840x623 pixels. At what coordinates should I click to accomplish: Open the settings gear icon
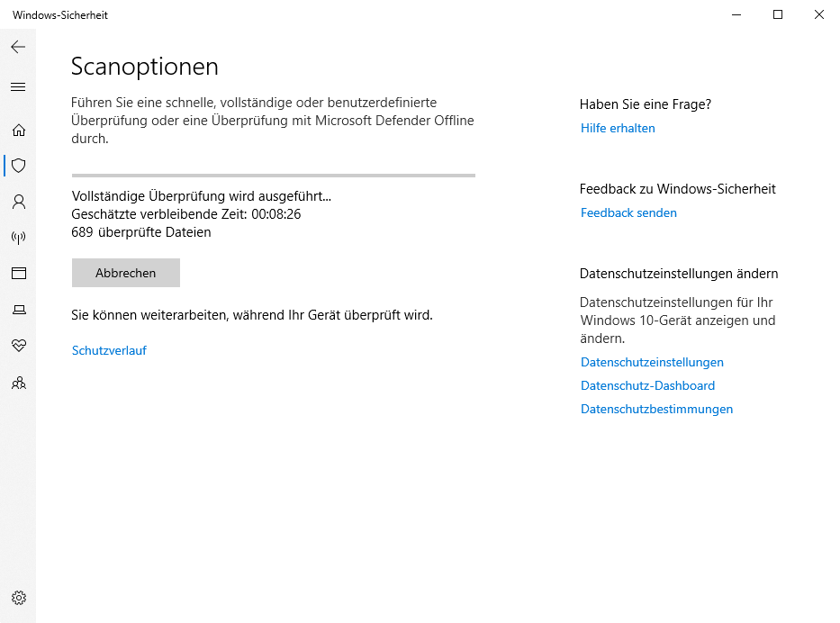(18, 598)
